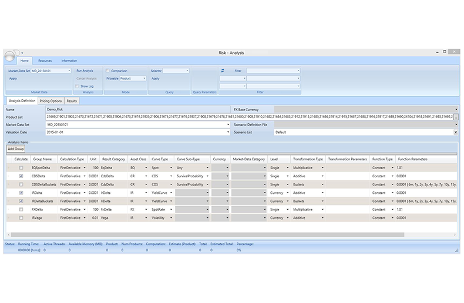Uncheck Calculate for CDSDelta row
This screenshot has height=303, width=464.
[x=21, y=176]
